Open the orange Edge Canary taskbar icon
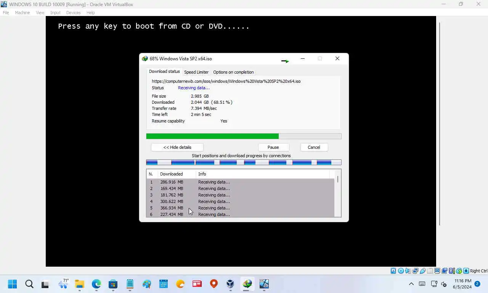 pyautogui.click(x=180, y=284)
